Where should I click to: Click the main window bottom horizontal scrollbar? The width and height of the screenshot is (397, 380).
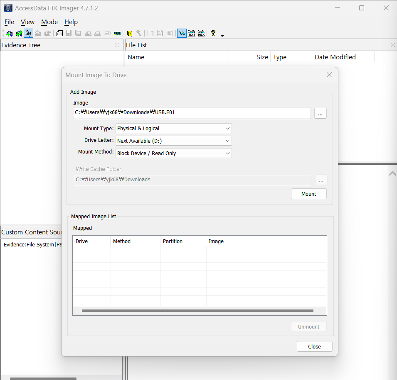click(x=43, y=378)
